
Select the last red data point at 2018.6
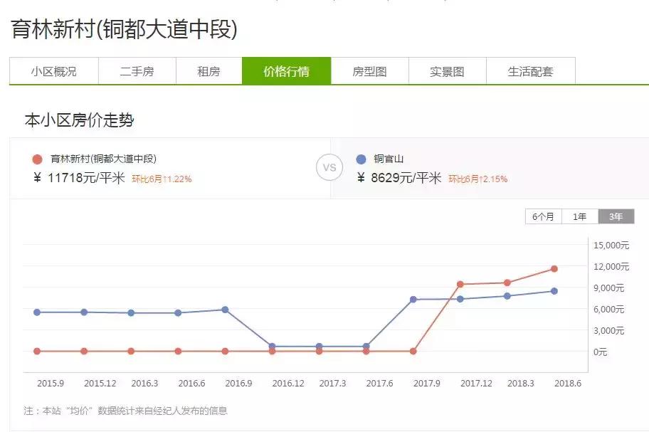tap(554, 269)
